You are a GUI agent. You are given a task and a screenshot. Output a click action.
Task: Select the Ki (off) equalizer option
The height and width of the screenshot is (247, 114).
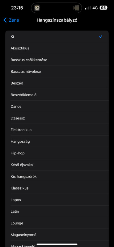click(57, 36)
